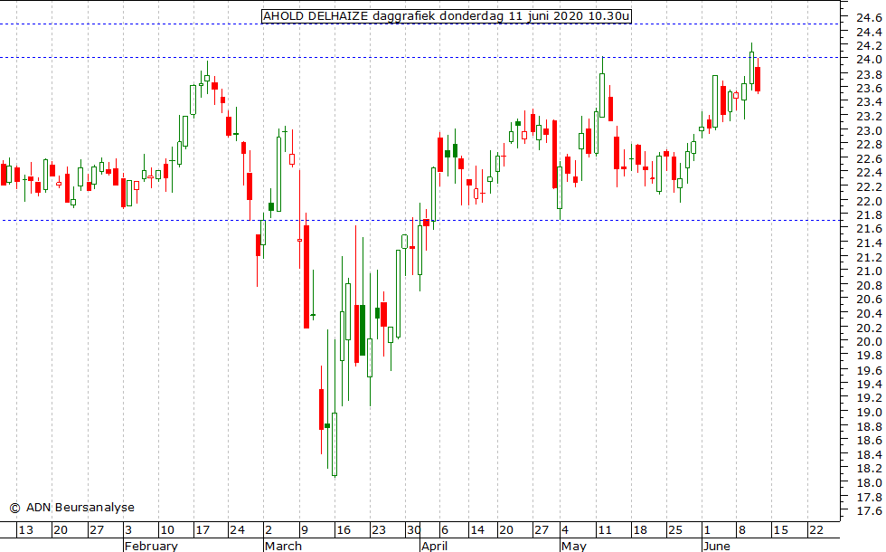This screenshot has height=552, width=886.
Task: Click the date label 14 on time axis
Action: [477, 530]
